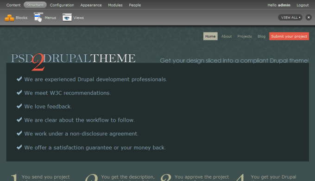Click text 'We love feedback.'
Viewport: 315px width, 181px height.
(48, 106)
